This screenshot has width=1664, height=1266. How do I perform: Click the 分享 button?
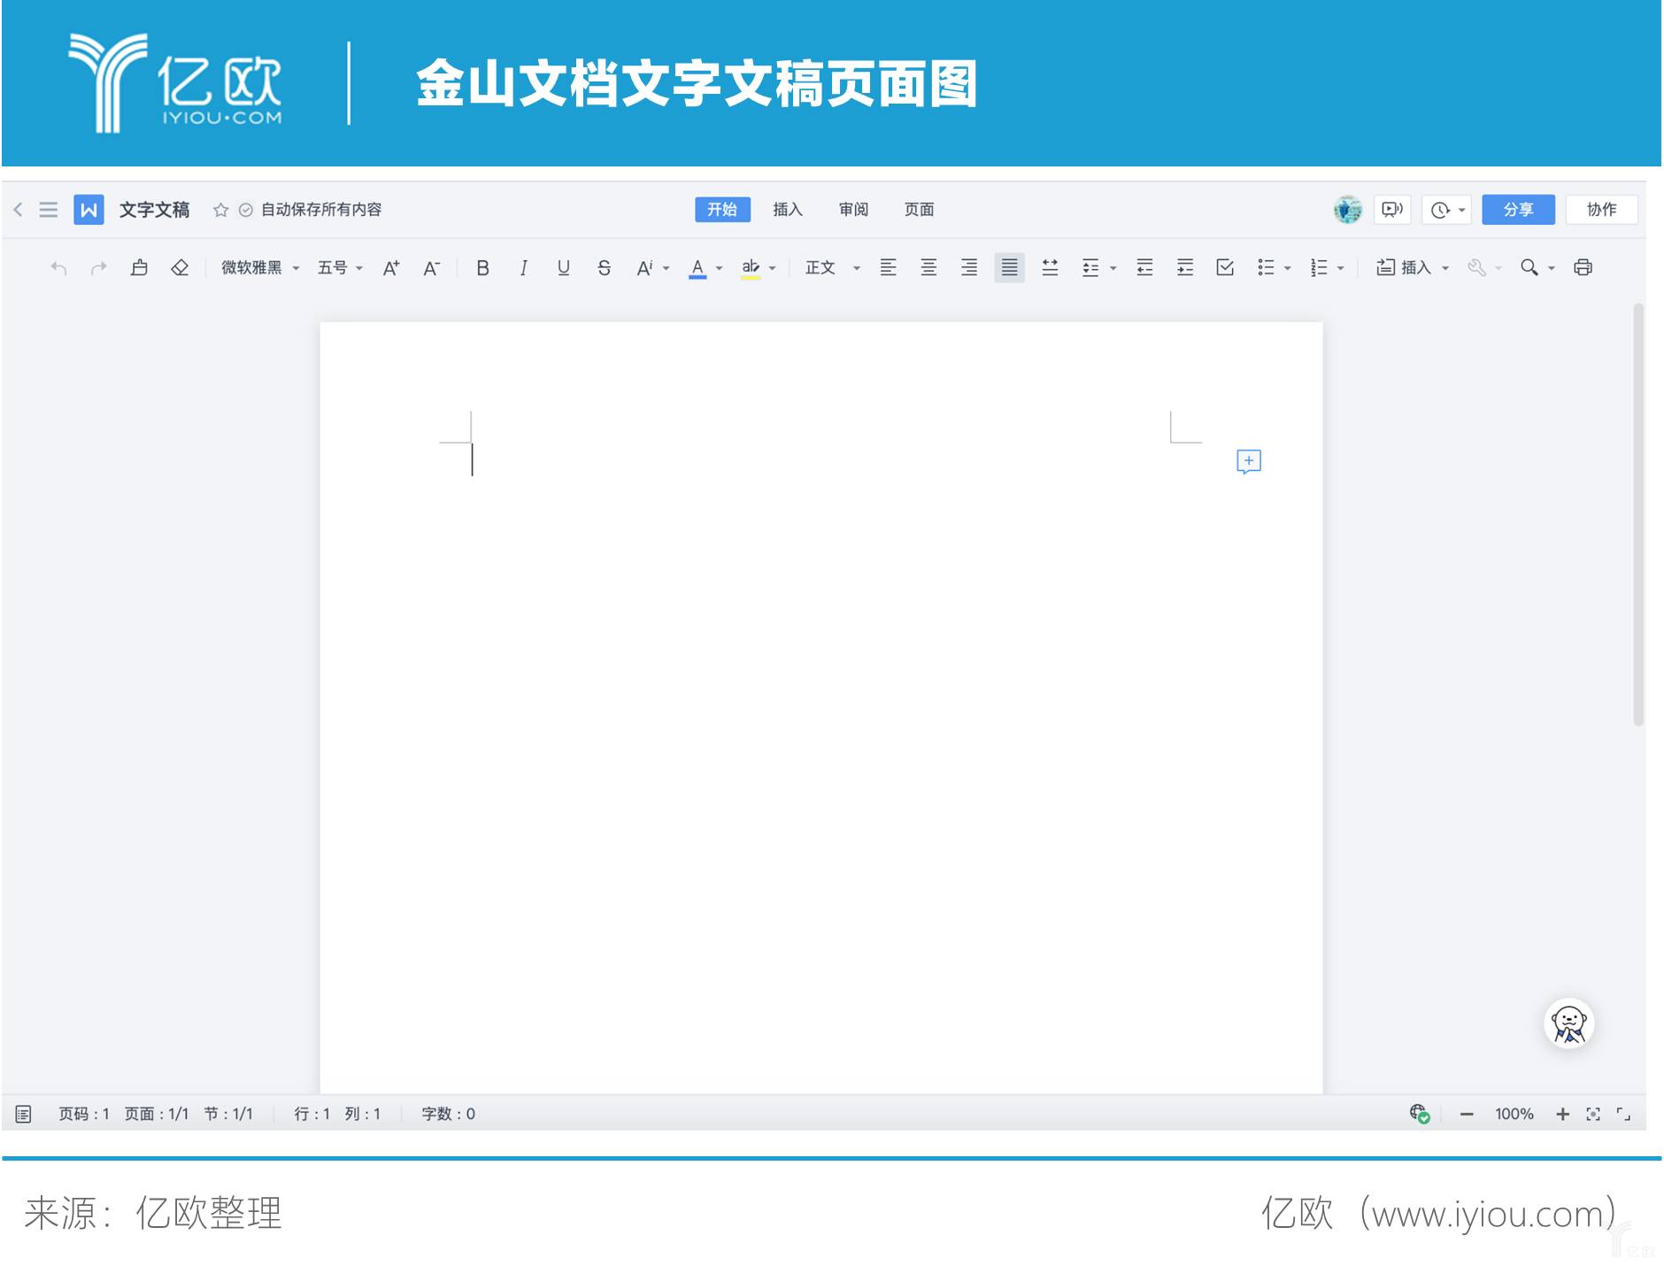pyautogui.click(x=1518, y=210)
